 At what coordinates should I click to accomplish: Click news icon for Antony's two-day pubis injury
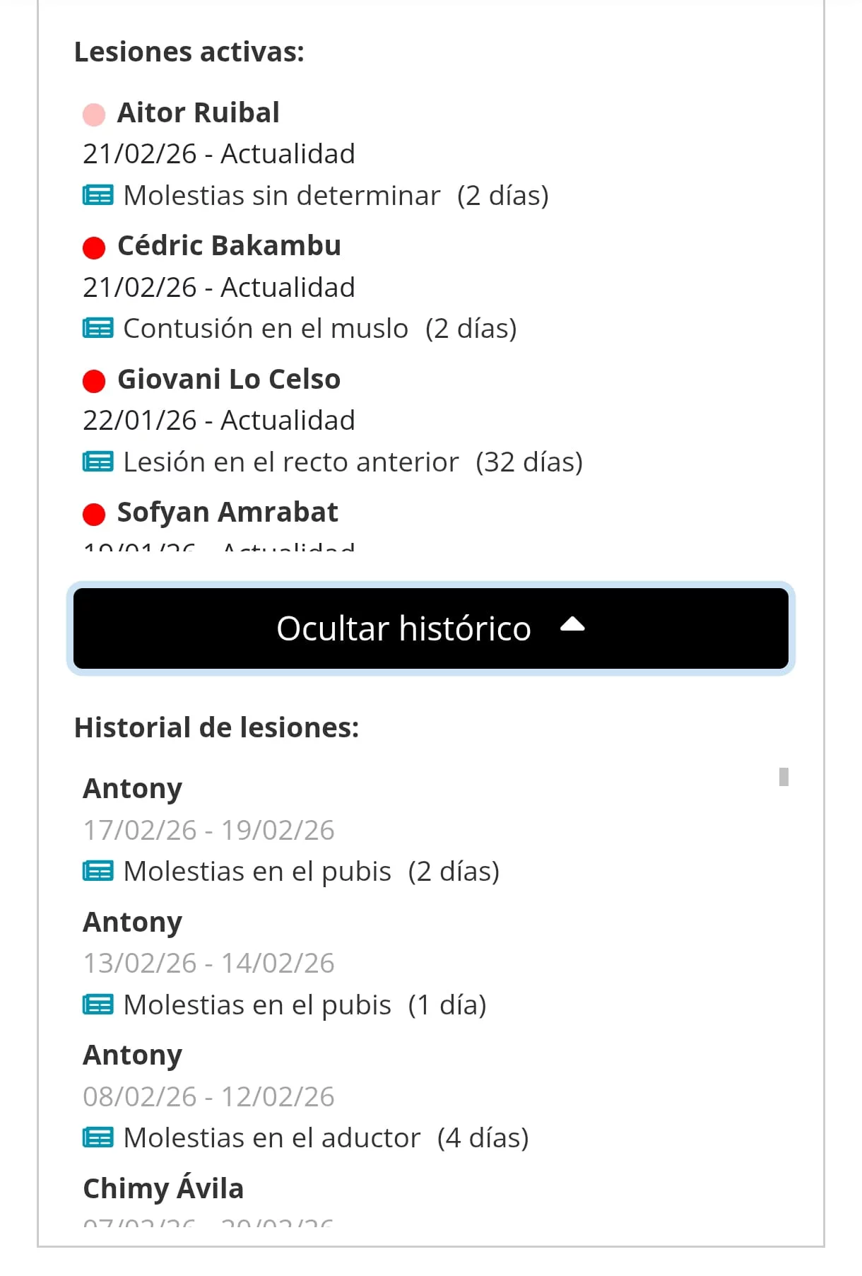[x=98, y=871]
